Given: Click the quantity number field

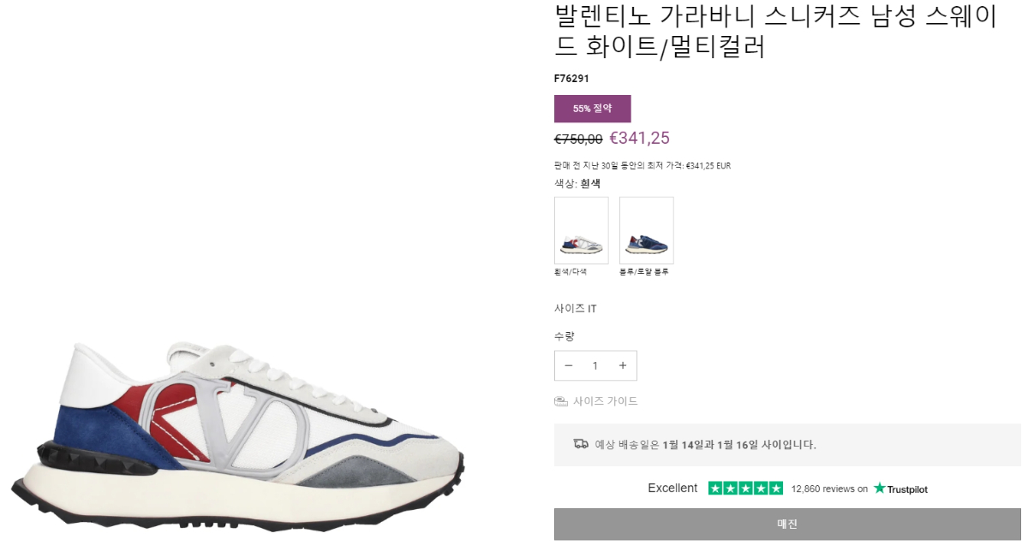Looking at the screenshot, I should [595, 365].
